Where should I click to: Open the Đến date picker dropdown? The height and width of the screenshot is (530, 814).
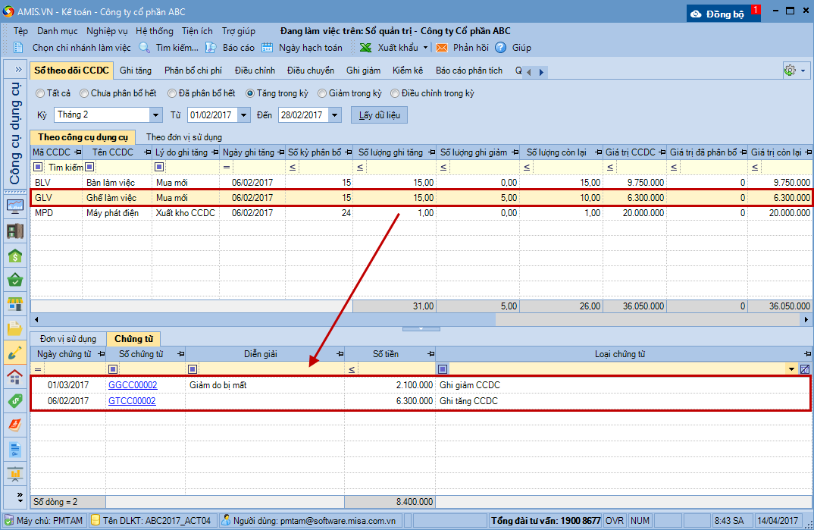point(335,115)
